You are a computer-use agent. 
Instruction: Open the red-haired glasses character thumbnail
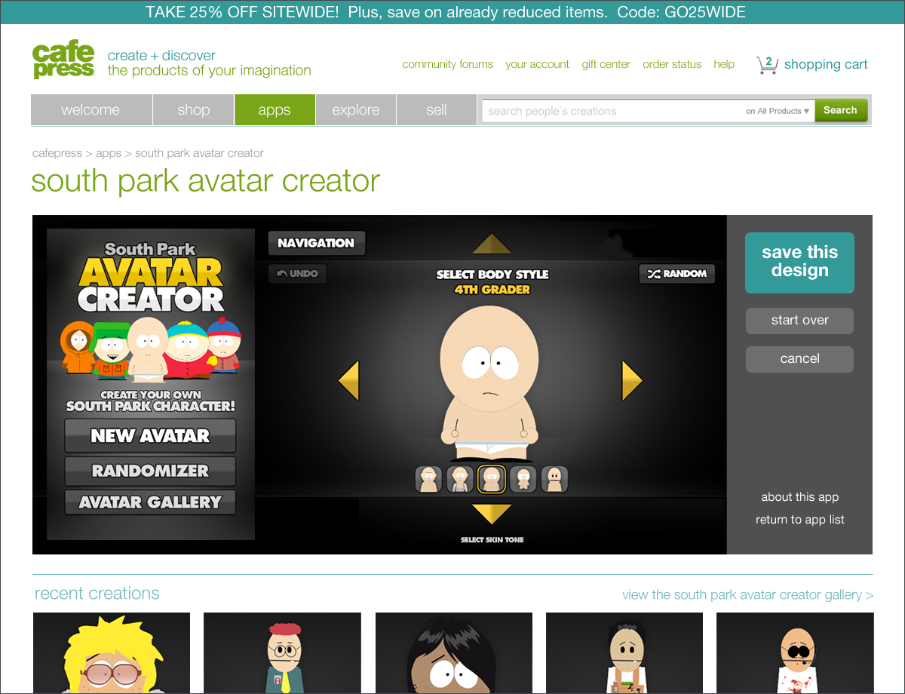[x=282, y=653]
